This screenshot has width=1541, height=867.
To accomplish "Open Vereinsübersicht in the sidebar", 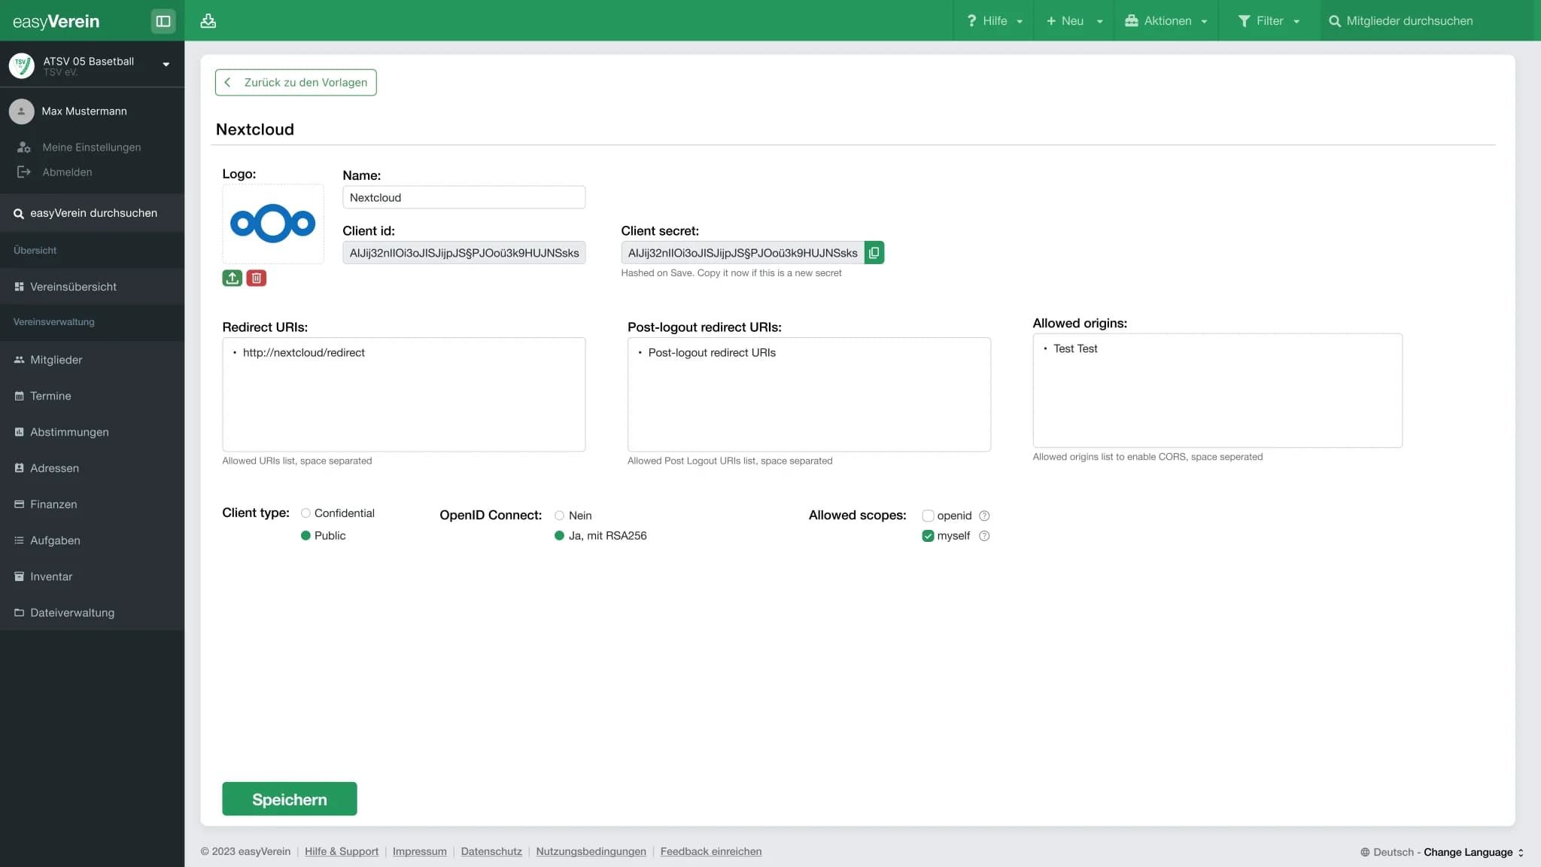I will (92, 287).
